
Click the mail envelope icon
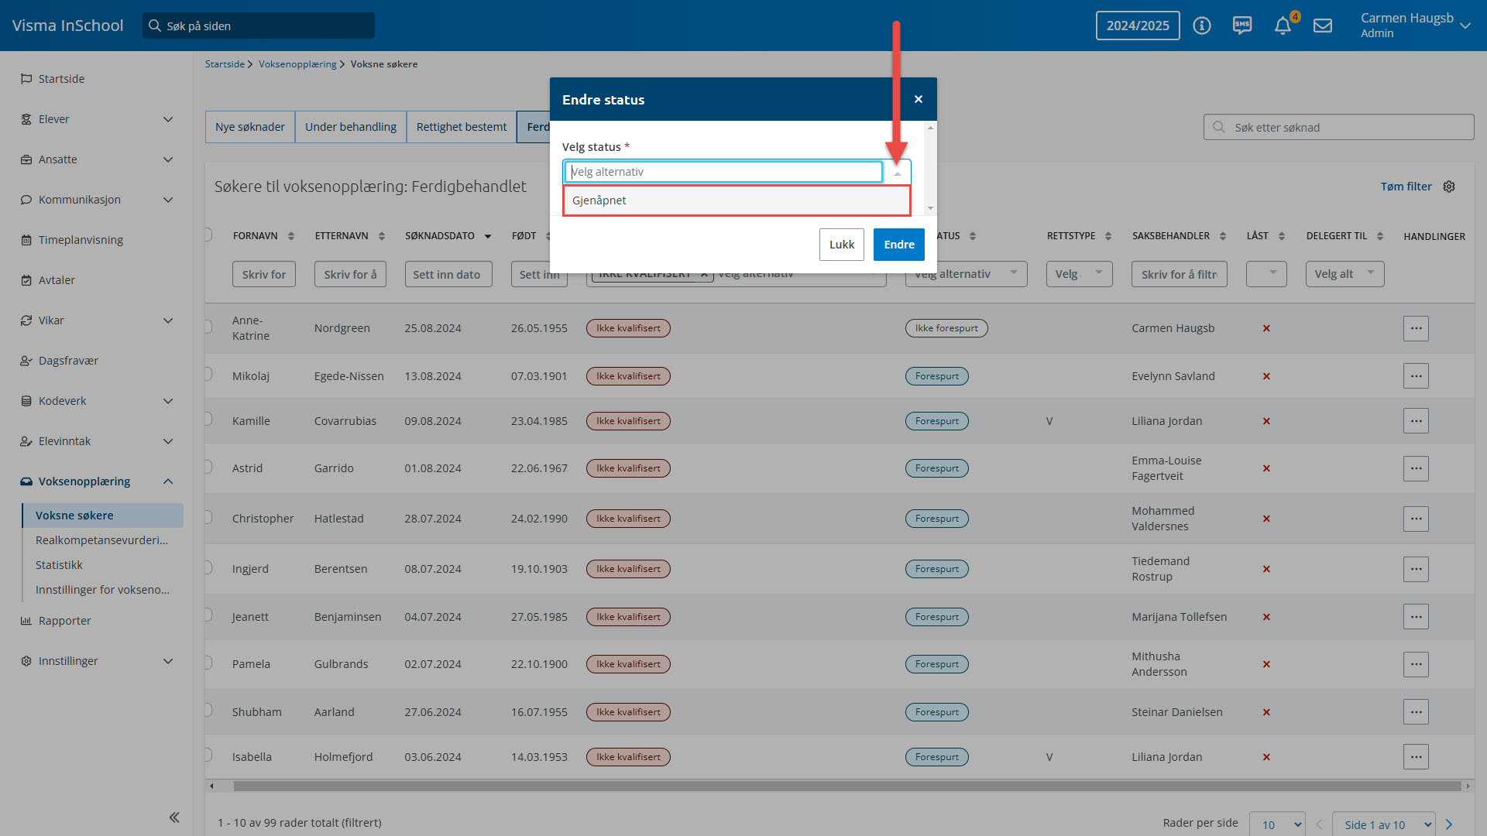click(x=1323, y=26)
